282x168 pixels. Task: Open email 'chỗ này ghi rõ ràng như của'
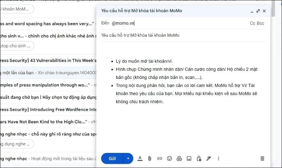[48, 134]
